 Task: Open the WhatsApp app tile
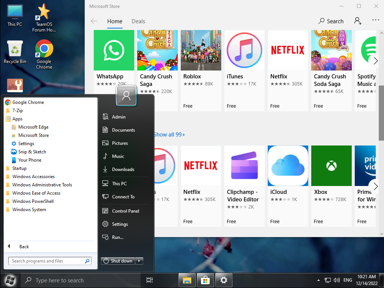[x=114, y=51]
